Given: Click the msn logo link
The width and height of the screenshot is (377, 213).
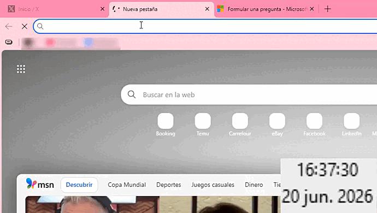Looking at the screenshot, I should point(40,184).
